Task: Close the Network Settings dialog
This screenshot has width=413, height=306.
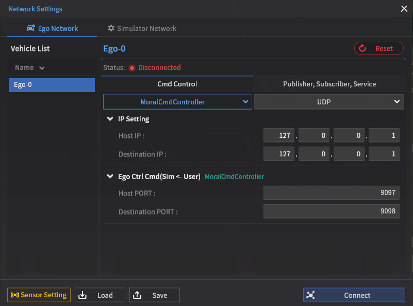Action: point(404,9)
